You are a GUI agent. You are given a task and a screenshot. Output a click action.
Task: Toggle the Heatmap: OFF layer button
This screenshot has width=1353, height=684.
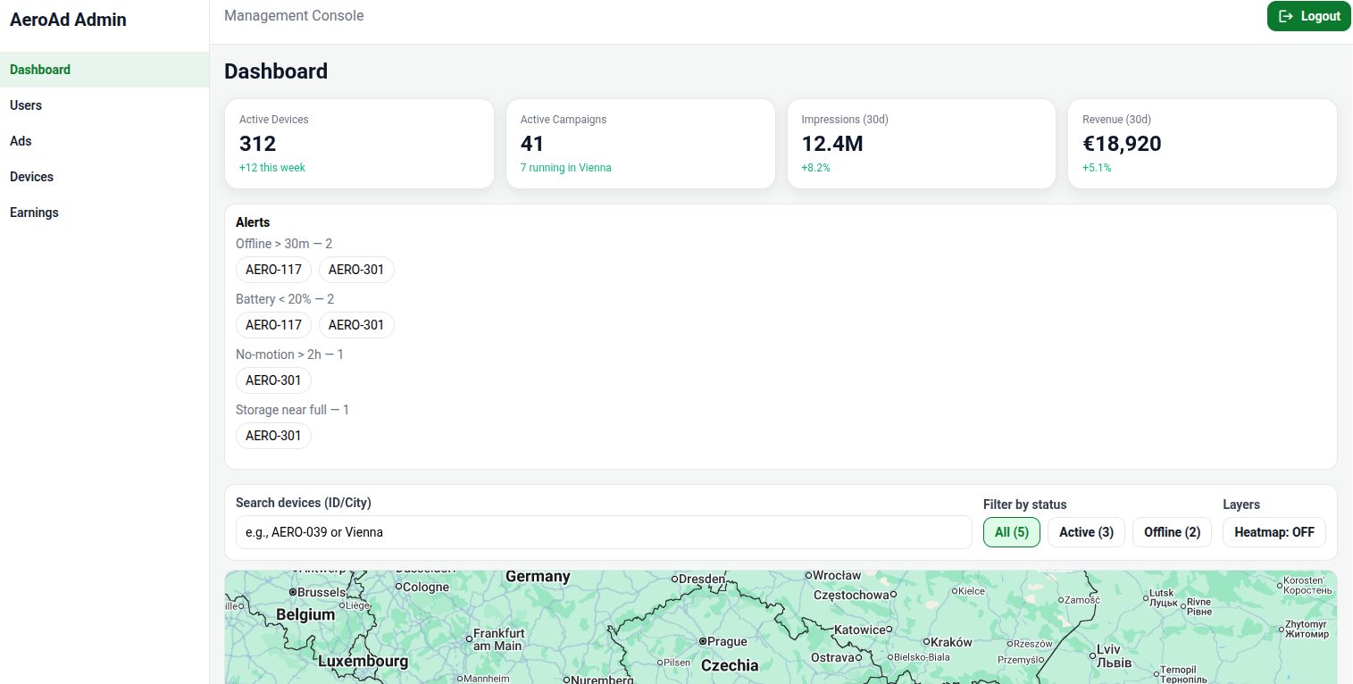[x=1274, y=532]
